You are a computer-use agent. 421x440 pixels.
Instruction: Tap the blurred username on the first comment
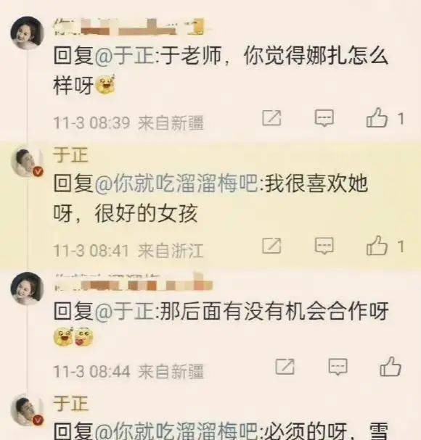point(129,27)
